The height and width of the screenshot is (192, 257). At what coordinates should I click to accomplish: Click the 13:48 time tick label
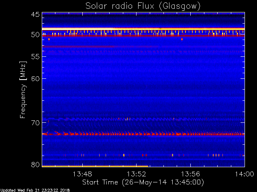(82, 174)
